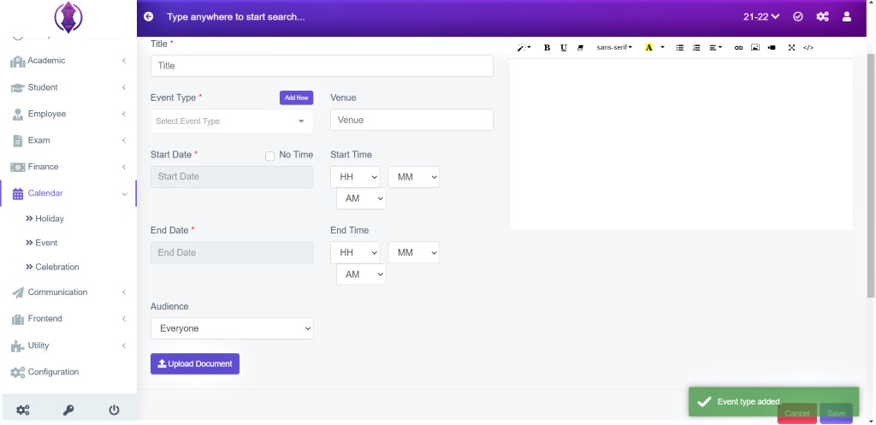Open the Start Time HH dropdown
This screenshot has width=876, height=425.
[x=355, y=176]
